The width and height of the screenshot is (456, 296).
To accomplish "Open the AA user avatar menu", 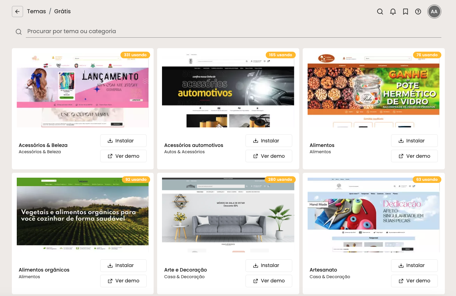I will click(434, 12).
